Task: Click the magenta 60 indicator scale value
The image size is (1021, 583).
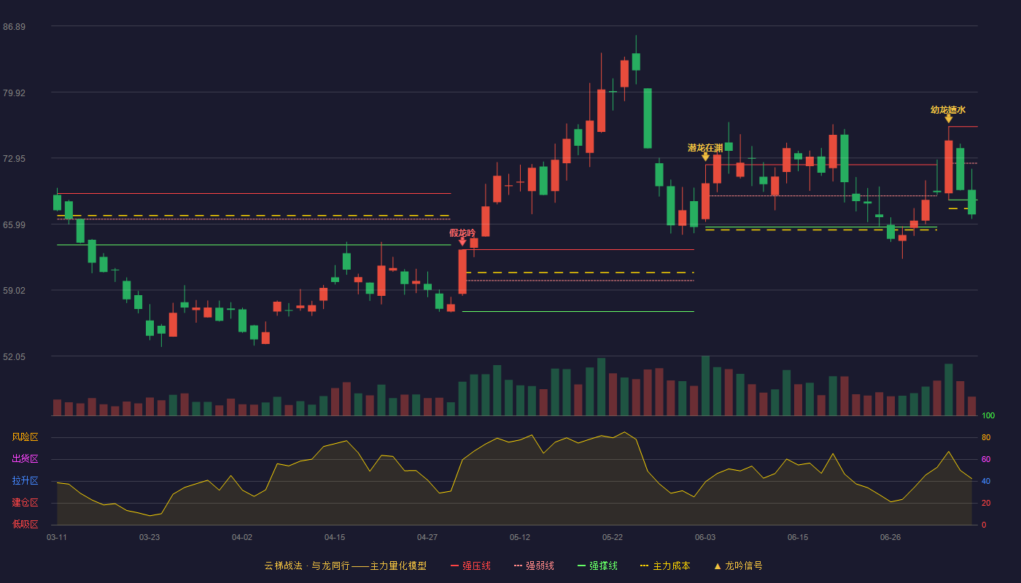Action: tap(986, 459)
